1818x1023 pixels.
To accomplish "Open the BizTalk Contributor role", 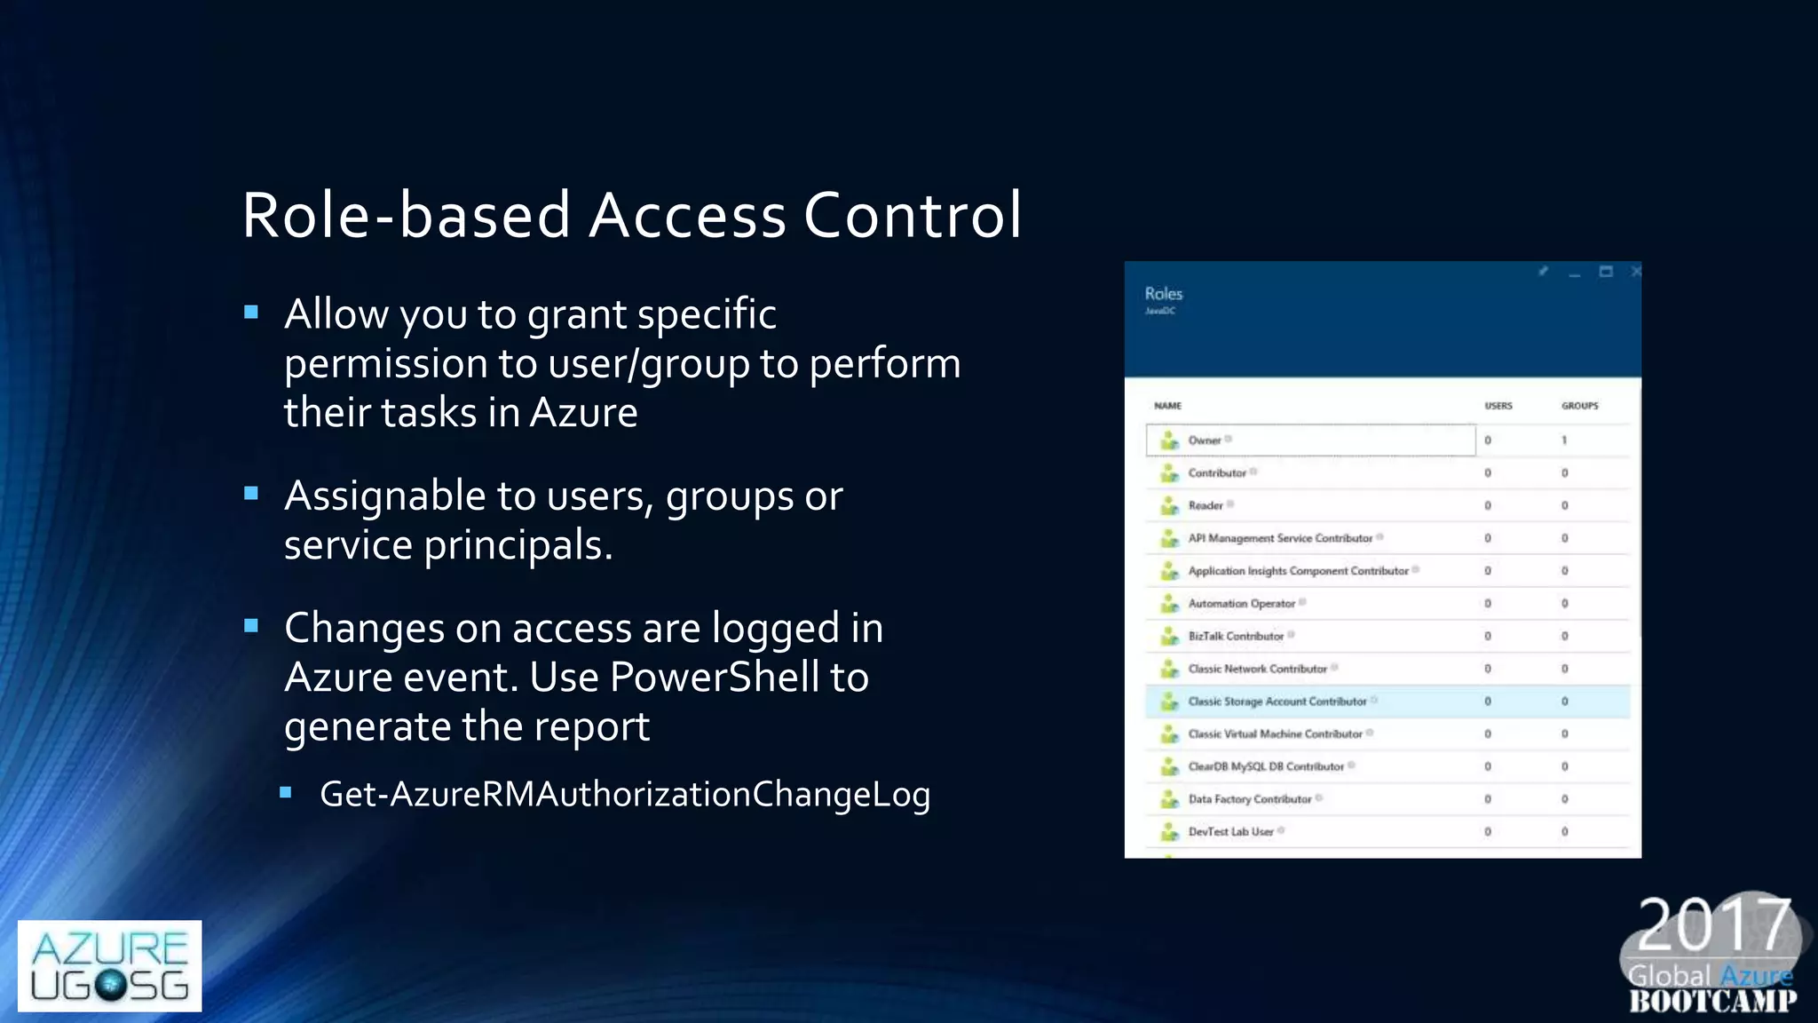I will coord(1236,637).
